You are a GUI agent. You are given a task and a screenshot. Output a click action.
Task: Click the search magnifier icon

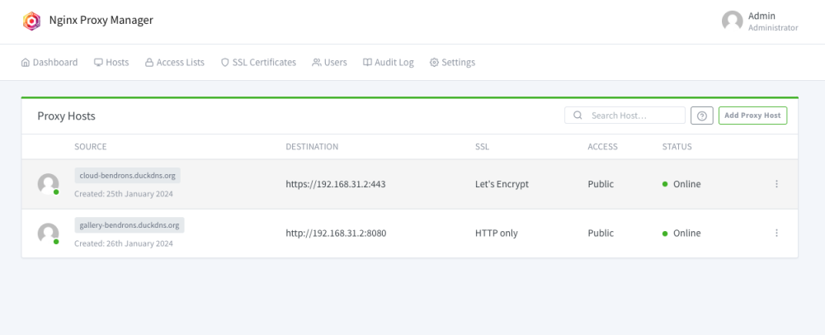tap(577, 116)
